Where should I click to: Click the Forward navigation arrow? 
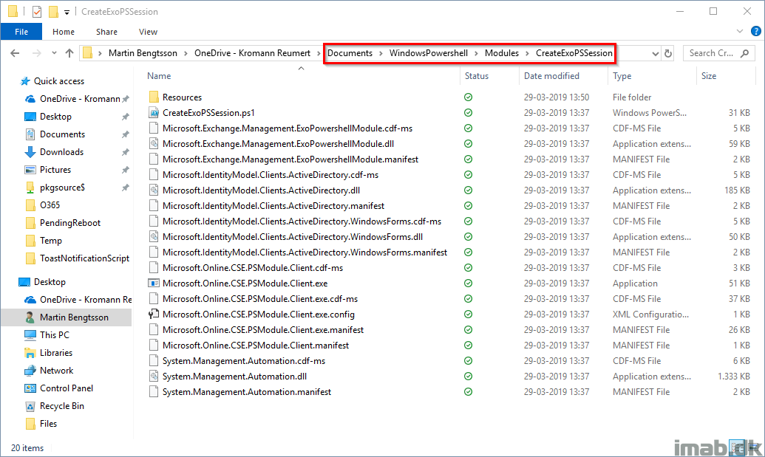tap(37, 53)
